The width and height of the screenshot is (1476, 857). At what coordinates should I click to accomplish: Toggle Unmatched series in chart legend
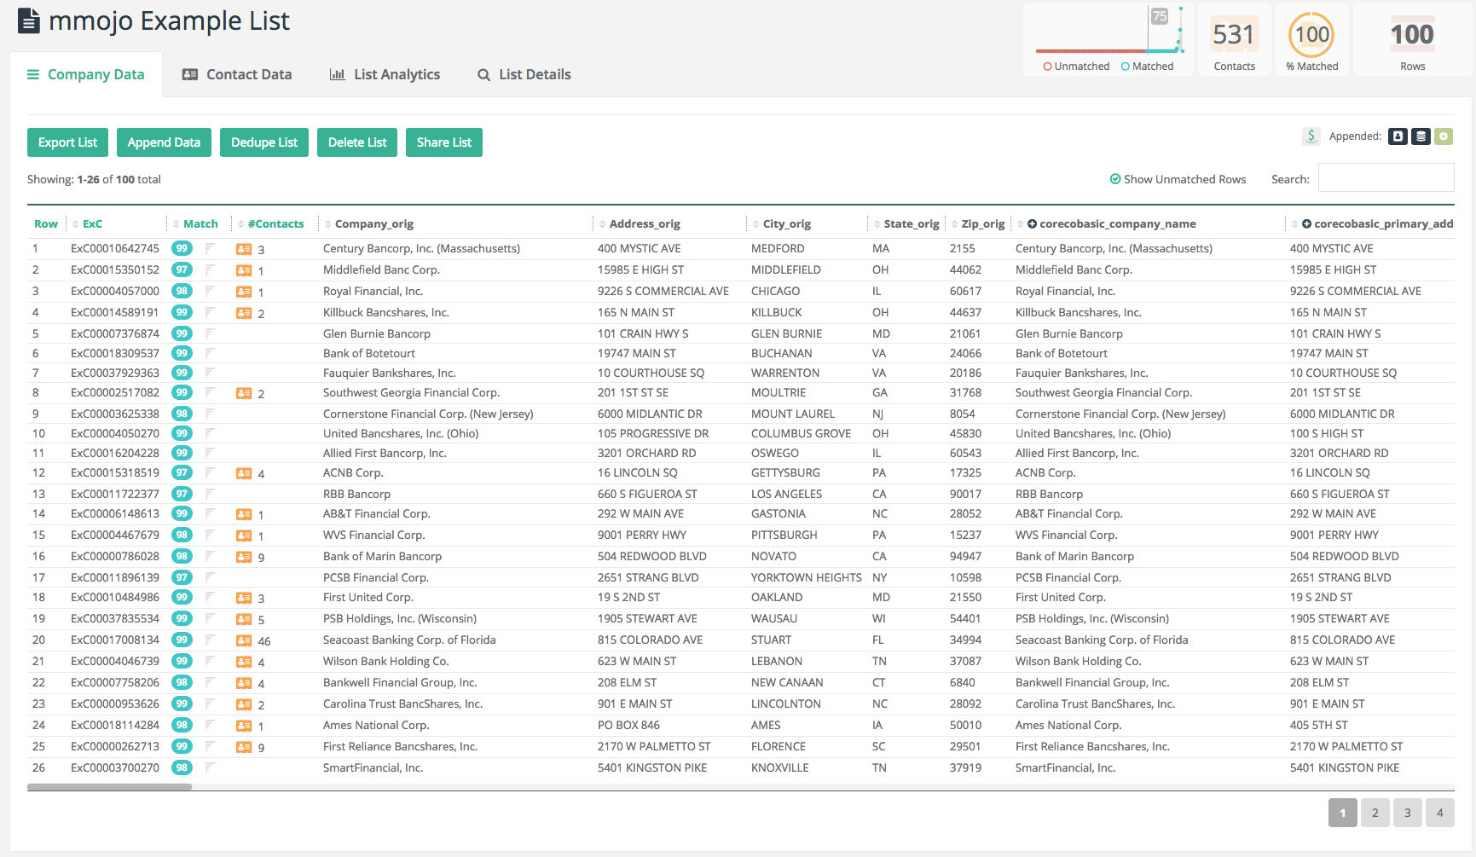pyautogui.click(x=1076, y=67)
